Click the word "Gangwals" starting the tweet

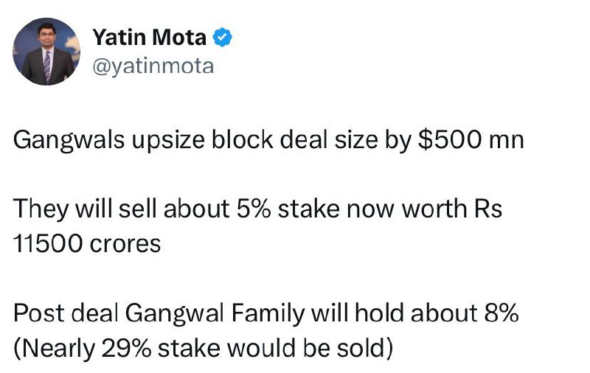[69, 141]
